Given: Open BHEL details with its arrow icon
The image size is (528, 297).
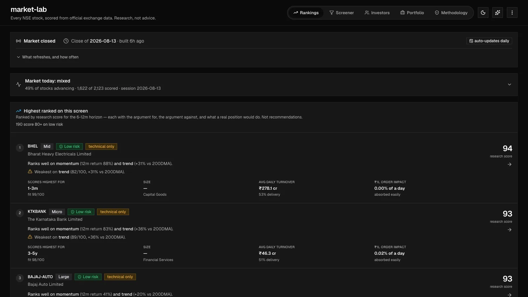Looking at the screenshot, I should click(x=510, y=164).
